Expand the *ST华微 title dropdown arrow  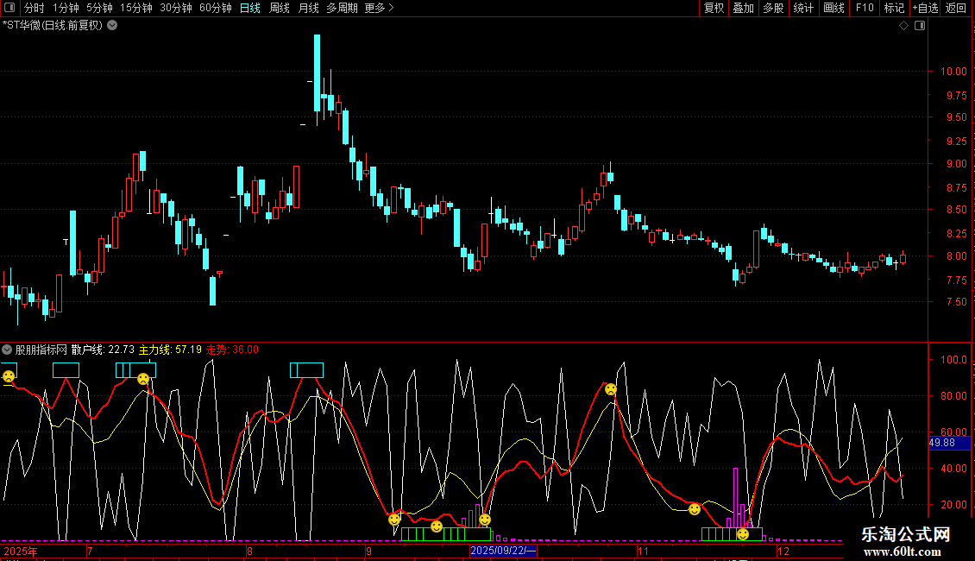tap(112, 26)
